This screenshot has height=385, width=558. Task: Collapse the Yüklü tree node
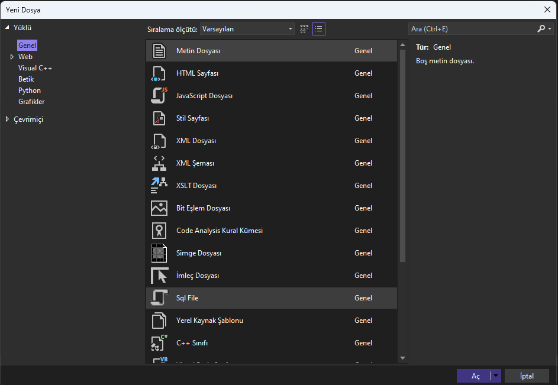click(7, 28)
